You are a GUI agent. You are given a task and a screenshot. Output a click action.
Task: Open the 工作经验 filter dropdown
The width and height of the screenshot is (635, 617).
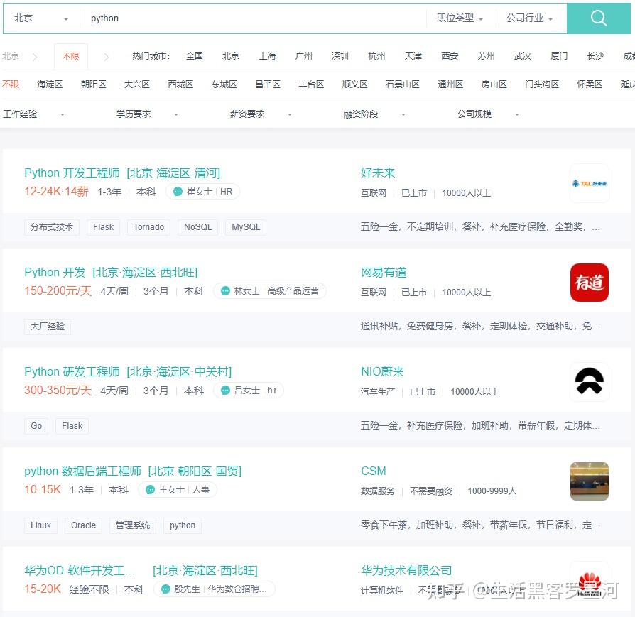click(x=33, y=114)
